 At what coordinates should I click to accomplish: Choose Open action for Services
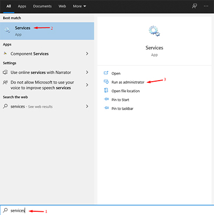[116, 74]
